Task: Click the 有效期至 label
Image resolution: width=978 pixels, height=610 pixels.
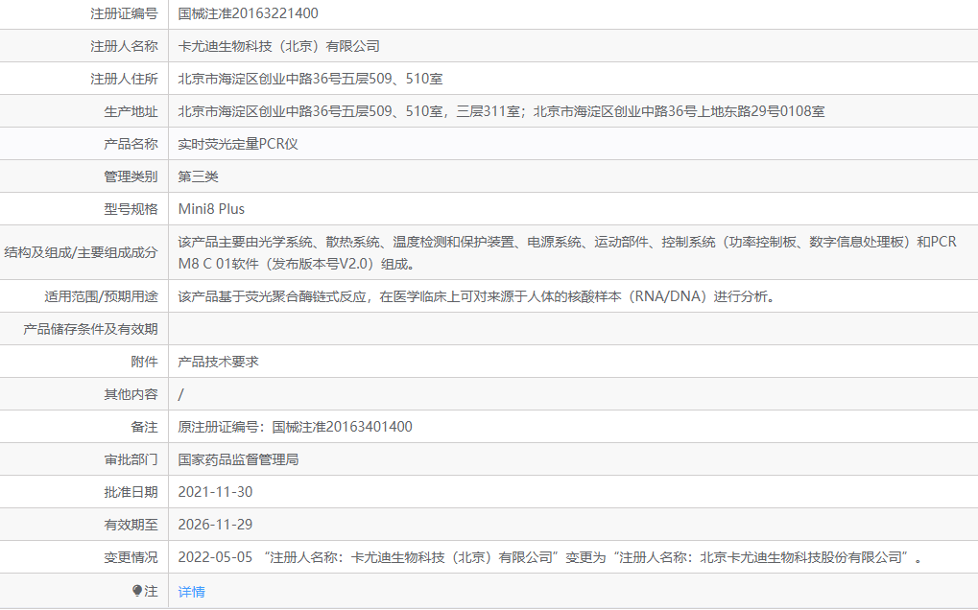Action: click(131, 525)
